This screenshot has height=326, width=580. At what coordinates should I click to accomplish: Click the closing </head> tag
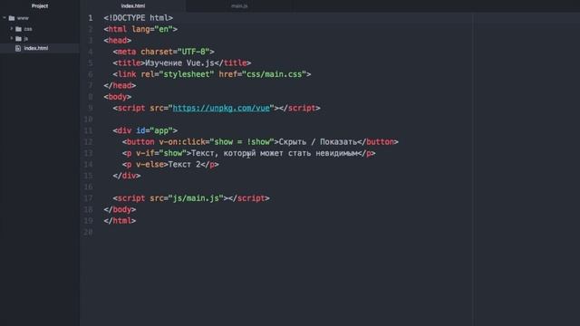[120, 85]
